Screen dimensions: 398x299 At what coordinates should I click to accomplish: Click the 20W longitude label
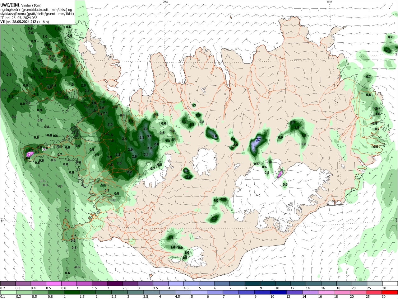[165, 1]
